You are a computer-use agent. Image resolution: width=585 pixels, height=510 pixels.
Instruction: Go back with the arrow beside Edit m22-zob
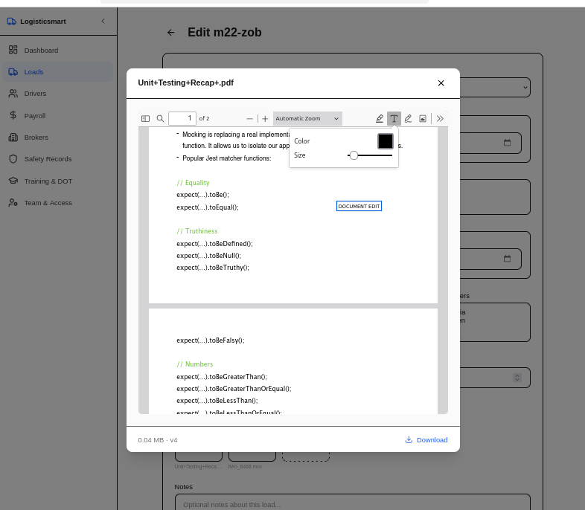point(171,33)
